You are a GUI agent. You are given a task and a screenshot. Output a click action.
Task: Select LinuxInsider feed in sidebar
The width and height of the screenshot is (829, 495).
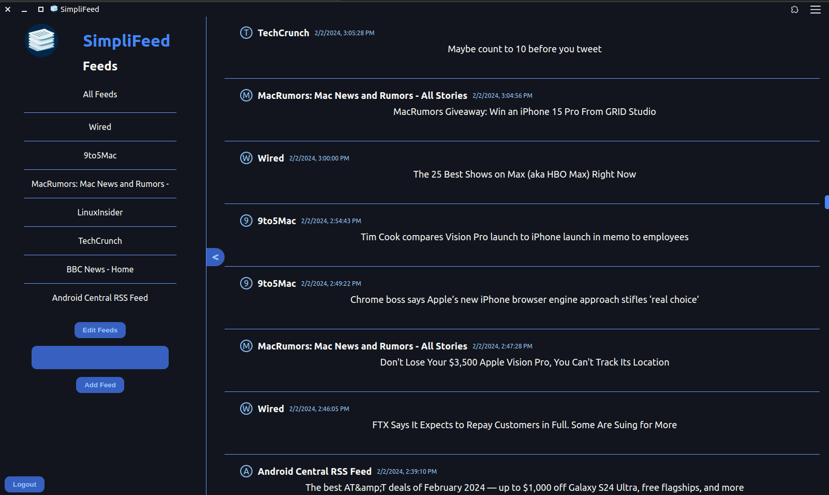[100, 212]
